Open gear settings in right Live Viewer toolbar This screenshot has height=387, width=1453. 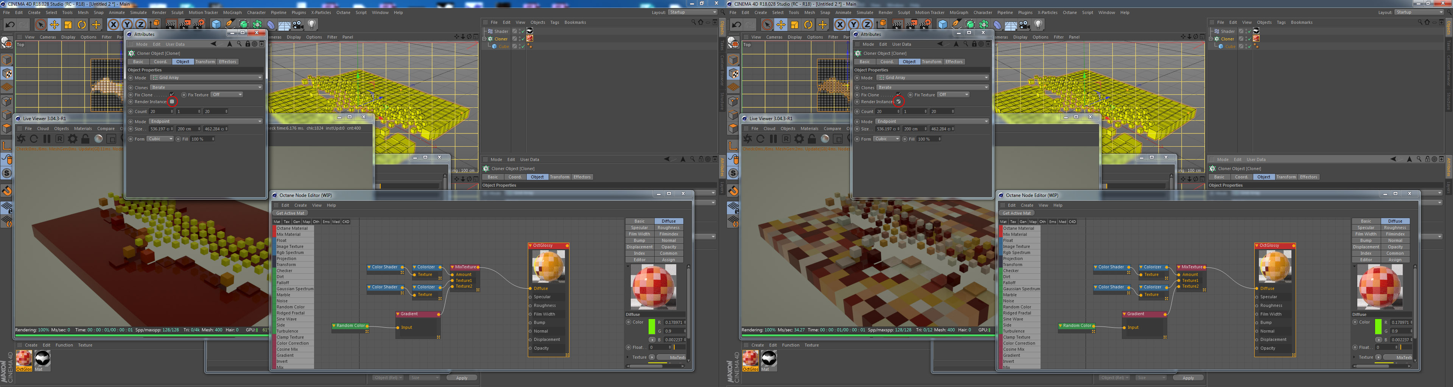[799, 139]
